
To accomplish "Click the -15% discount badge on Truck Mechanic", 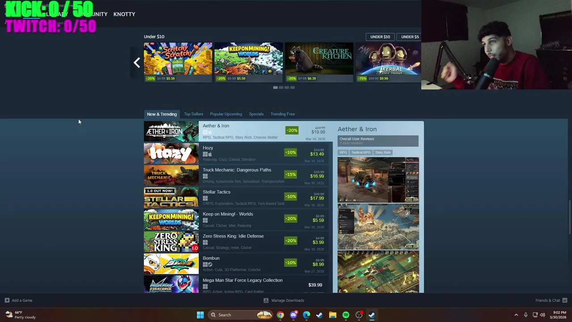I will (290, 174).
